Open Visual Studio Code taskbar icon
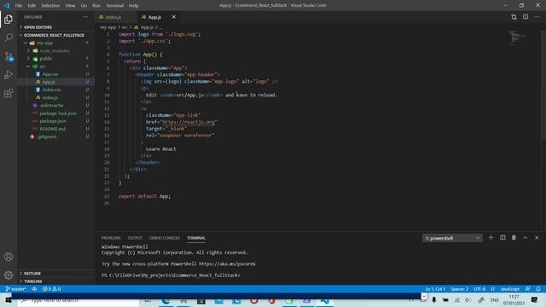The image size is (546, 307). 324,300
